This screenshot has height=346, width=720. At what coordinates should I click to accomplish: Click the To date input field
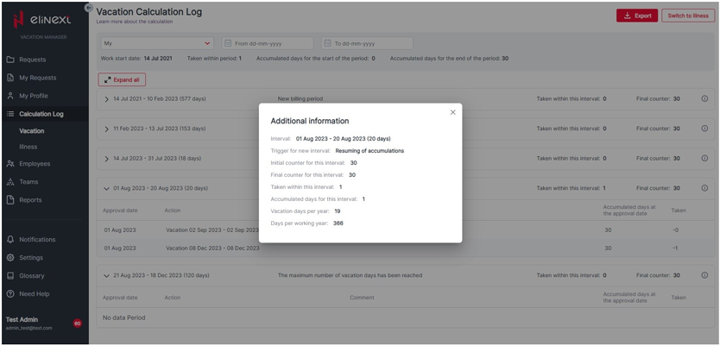[367, 43]
